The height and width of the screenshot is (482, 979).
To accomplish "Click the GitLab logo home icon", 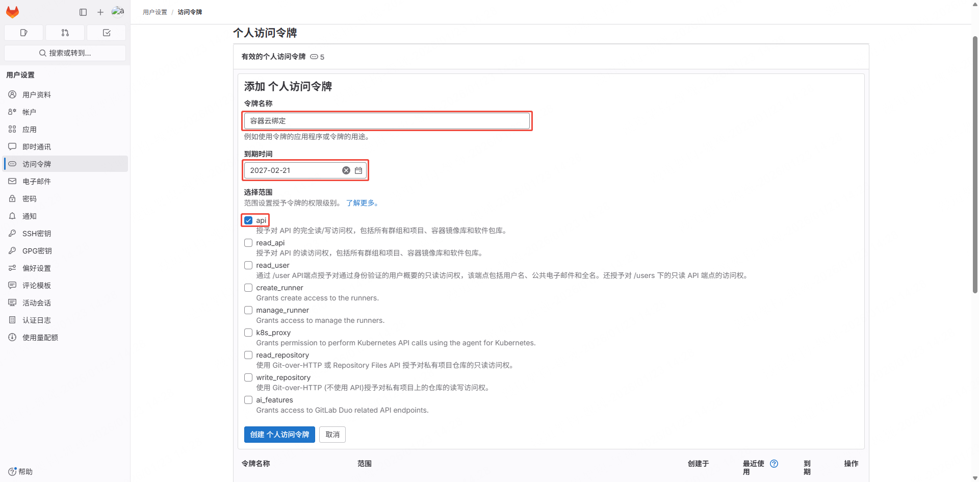I will click(x=13, y=12).
